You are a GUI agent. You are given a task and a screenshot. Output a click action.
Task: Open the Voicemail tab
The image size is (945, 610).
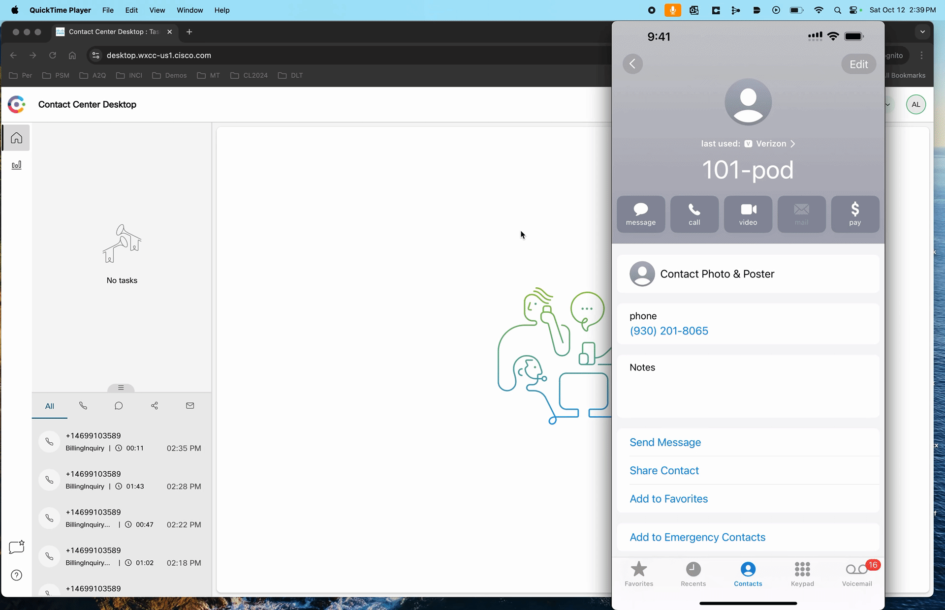tap(856, 574)
